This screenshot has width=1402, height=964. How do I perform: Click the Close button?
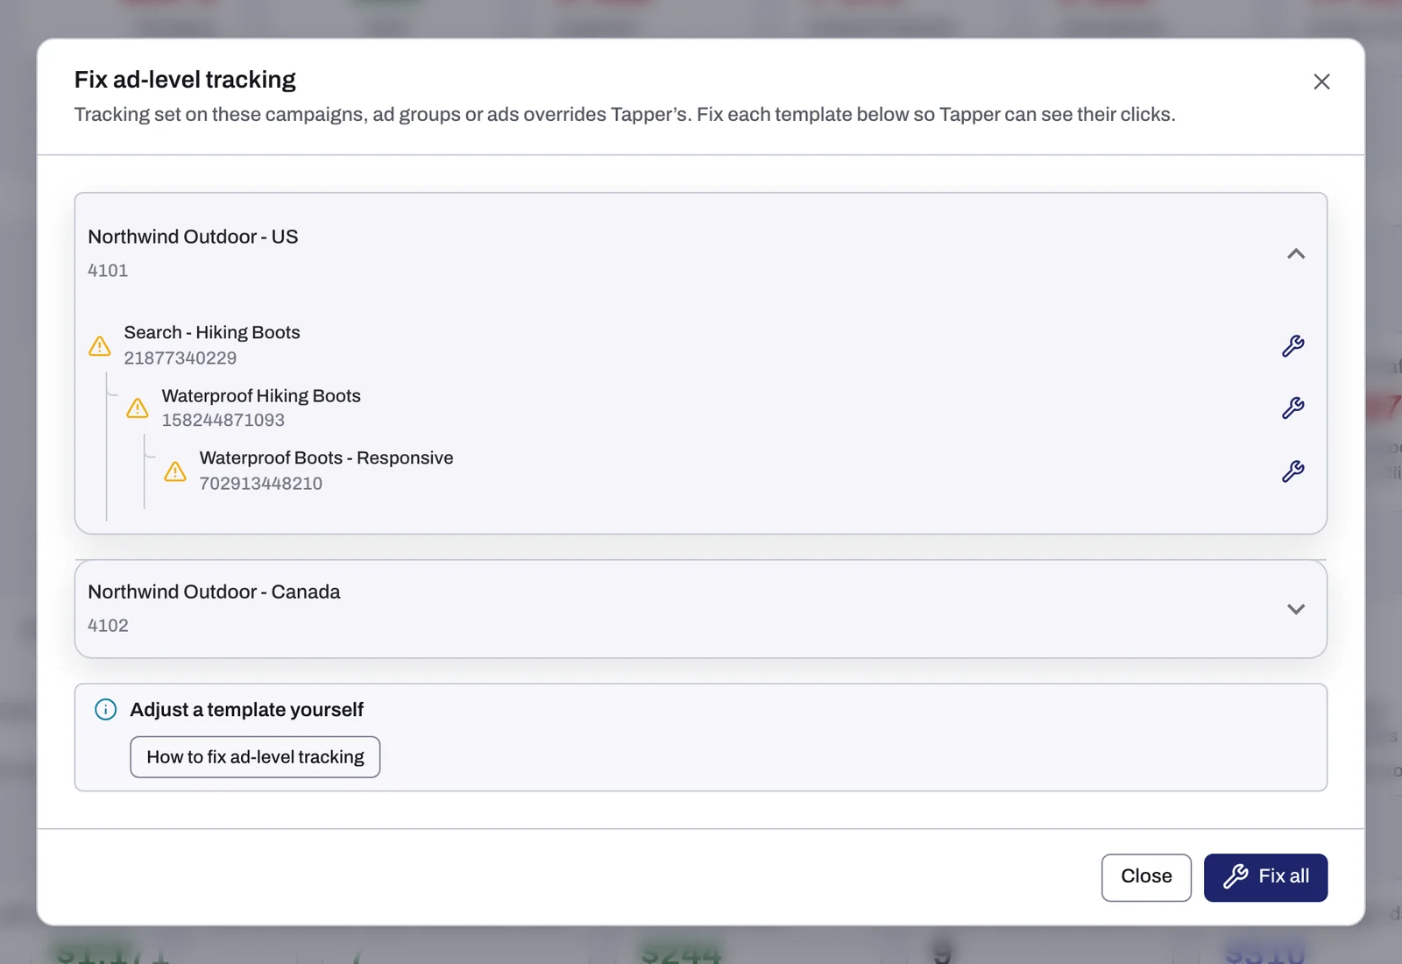tap(1146, 877)
